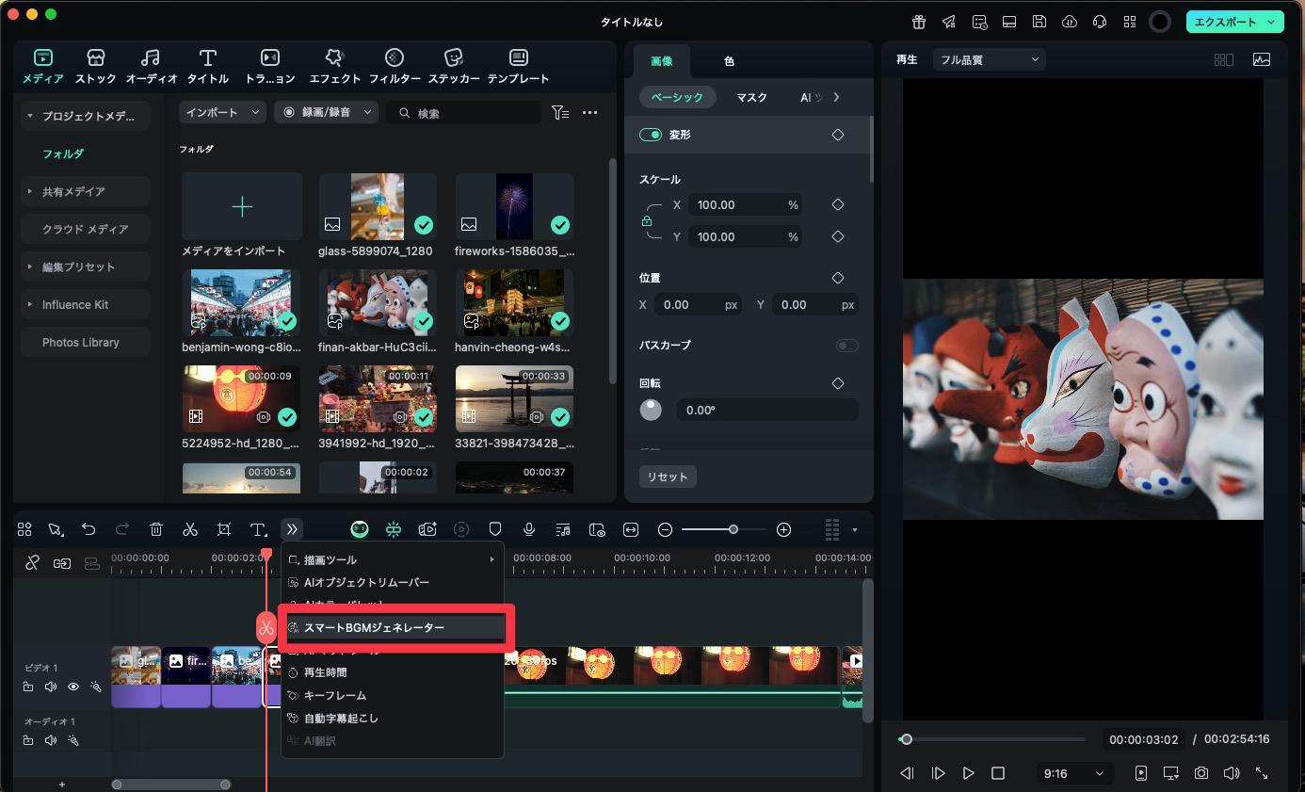Click the zoom-out minus icon on timeline
This screenshot has width=1305, height=792.
665,530
